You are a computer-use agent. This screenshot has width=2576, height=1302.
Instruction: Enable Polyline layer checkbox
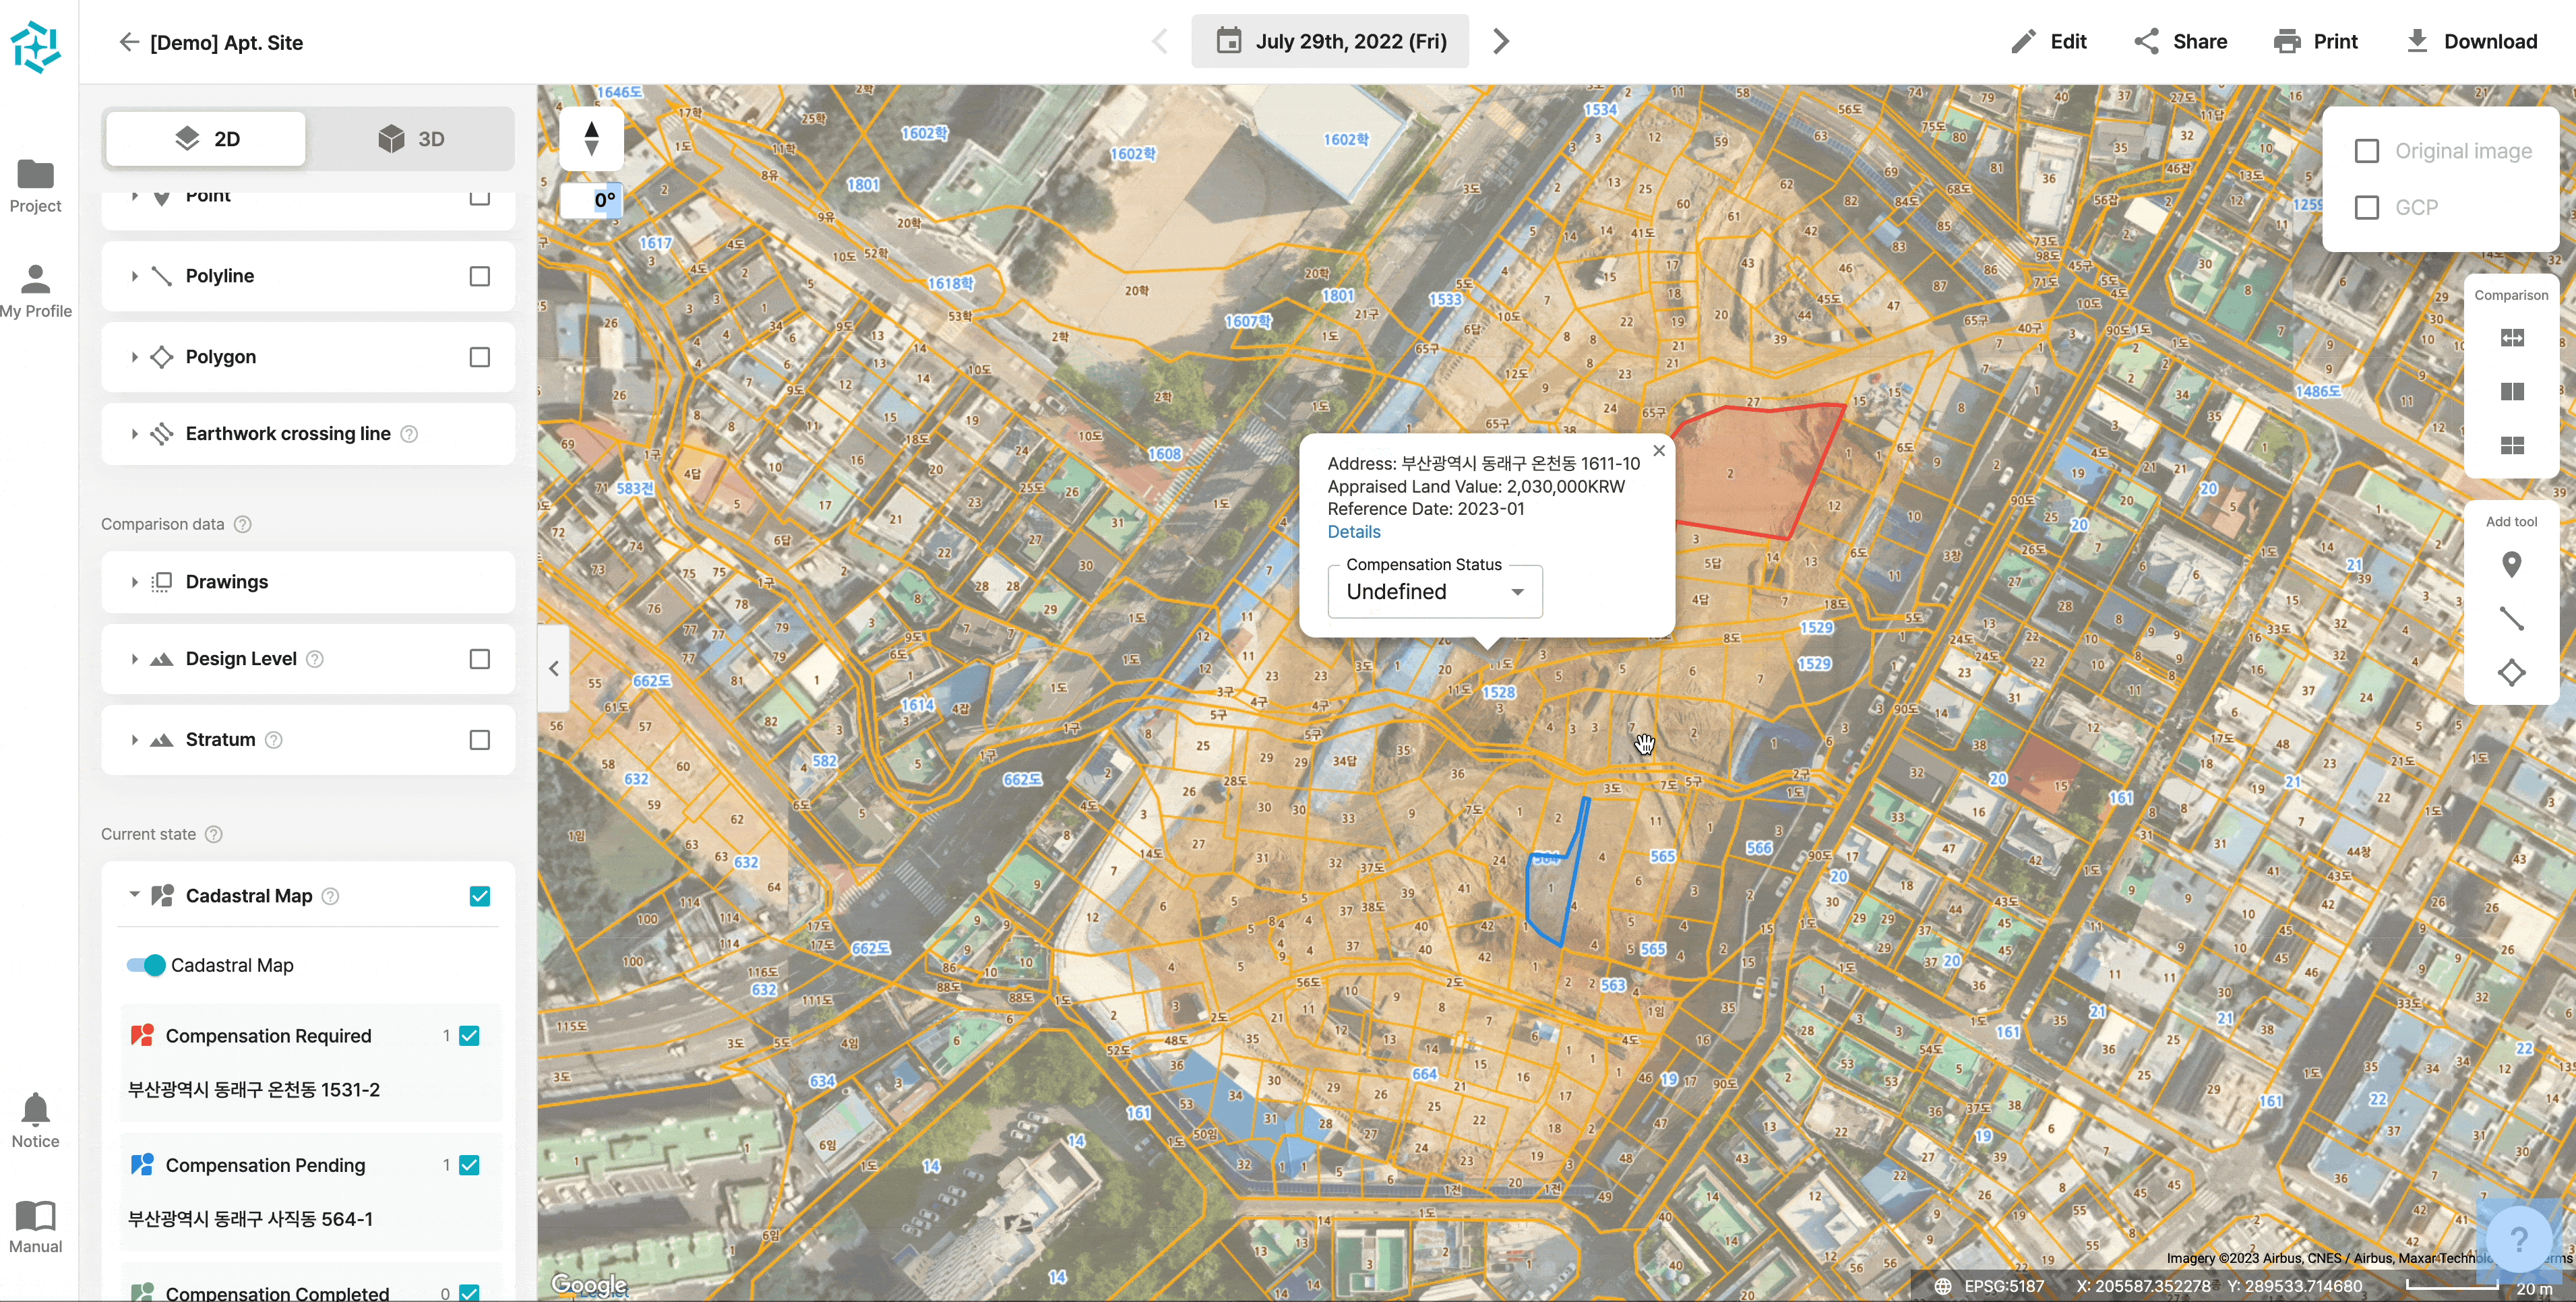pyautogui.click(x=480, y=276)
